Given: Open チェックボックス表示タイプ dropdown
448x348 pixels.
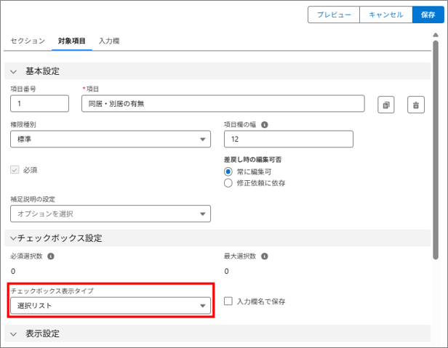Looking at the screenshot, I should pyautogui.click(x=111, y=305).
